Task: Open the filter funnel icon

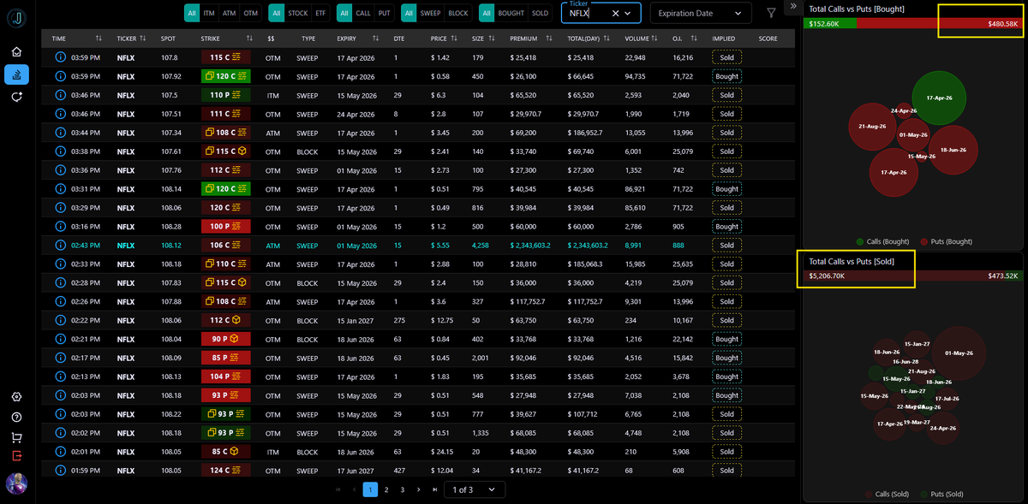Action: click(771, 13)
